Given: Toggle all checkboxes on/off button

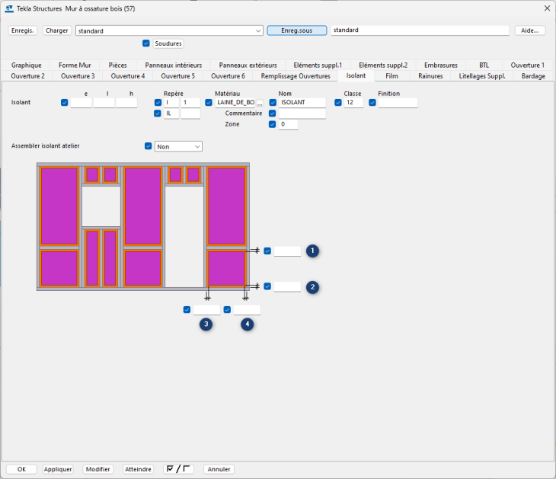Looking at the screenshot, I should tap(179, 469).
